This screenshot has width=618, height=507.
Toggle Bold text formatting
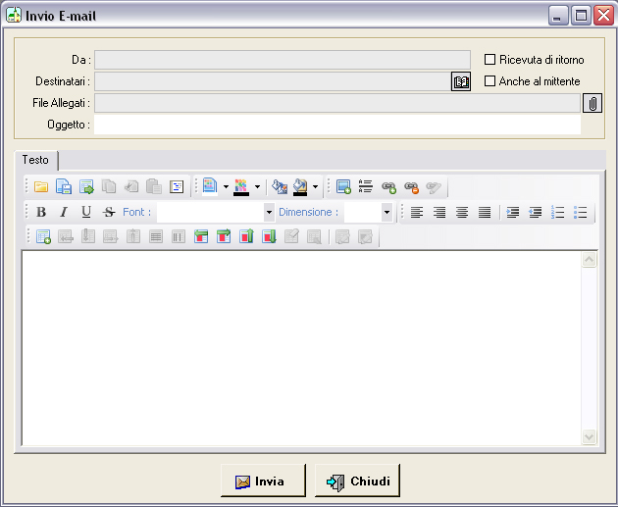pos(41,212)
